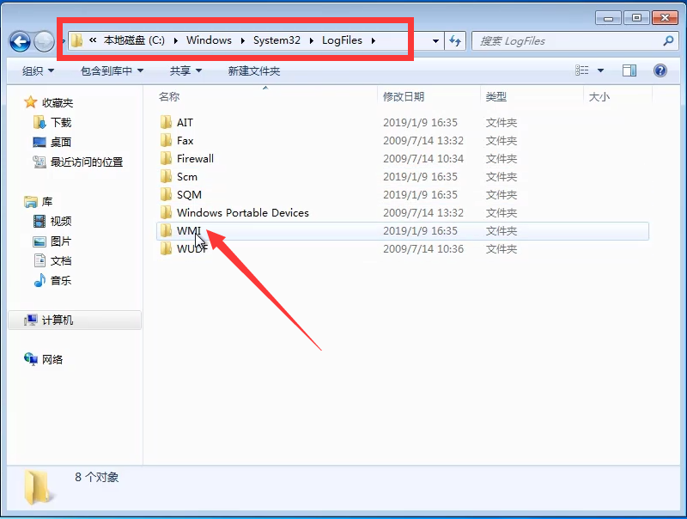Click the Videos library icon
This screenshot has height=519, width=687.
40,222
